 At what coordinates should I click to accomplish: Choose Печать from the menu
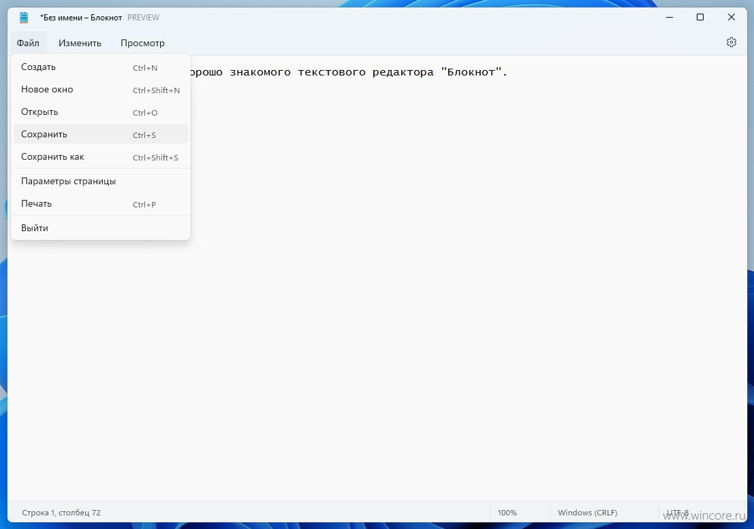pos(101,204)
